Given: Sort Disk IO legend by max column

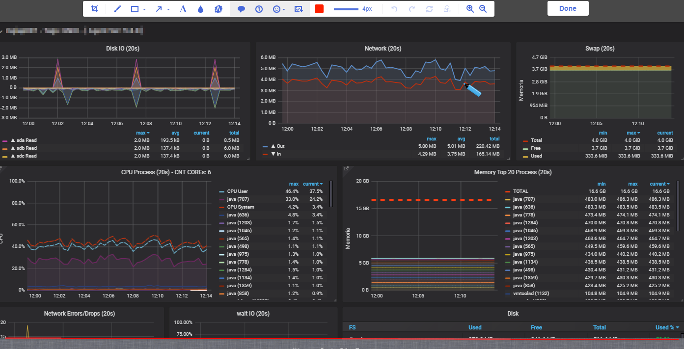Looking at the screenshot, I should click(143, 133).
